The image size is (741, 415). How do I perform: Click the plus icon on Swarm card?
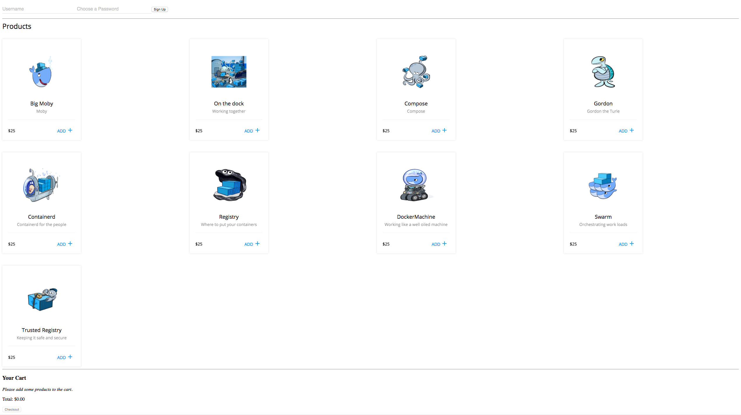coord(632,243)
